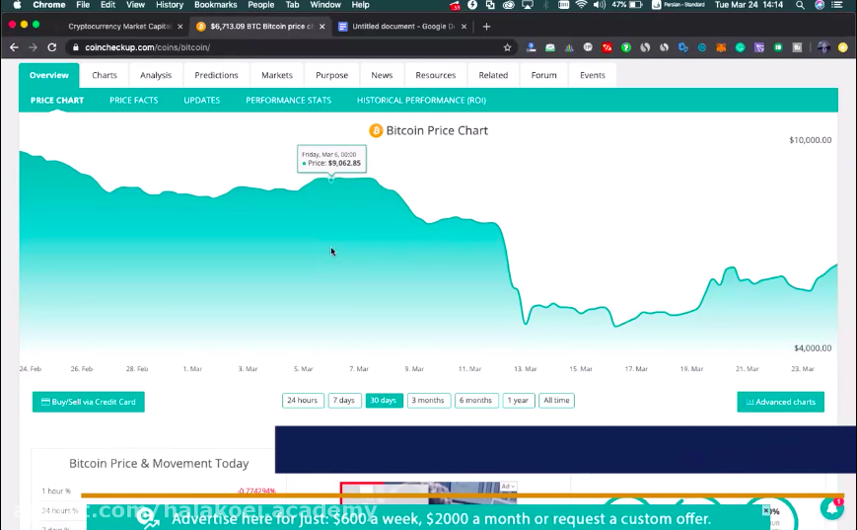Set chart range to 1 year
Viewport: 857px width, 530px height.
(518, 401)
